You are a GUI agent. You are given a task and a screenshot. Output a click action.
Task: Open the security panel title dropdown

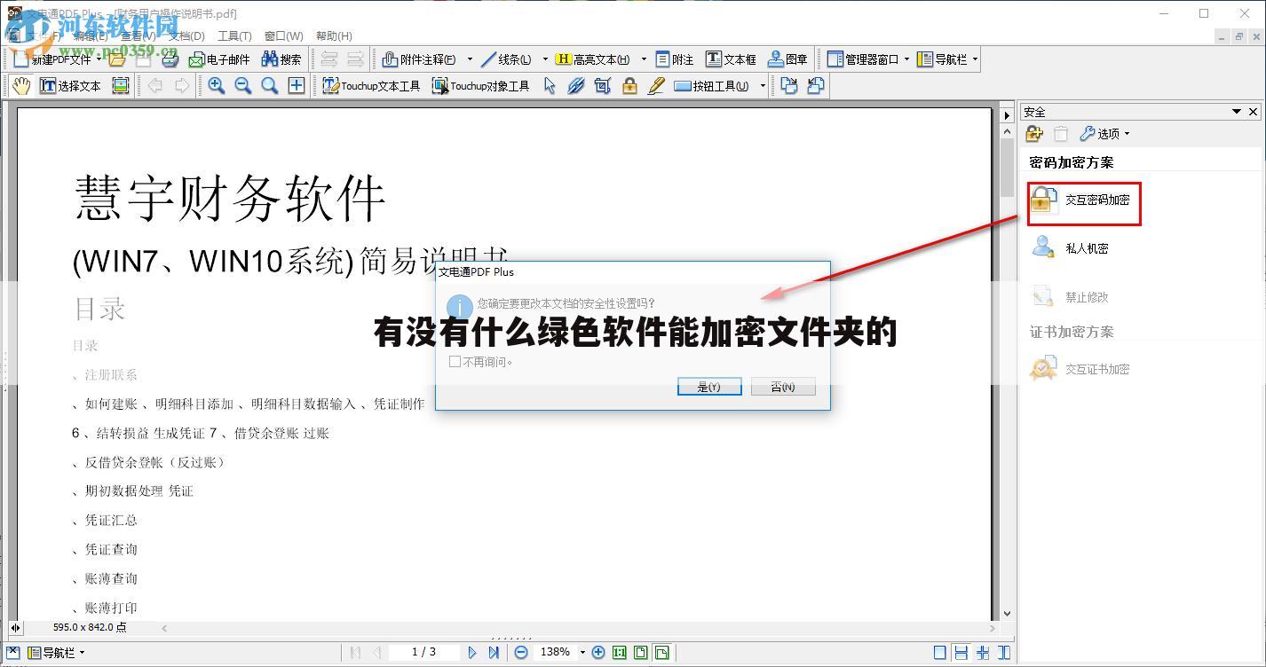[x=1236, y=112]
